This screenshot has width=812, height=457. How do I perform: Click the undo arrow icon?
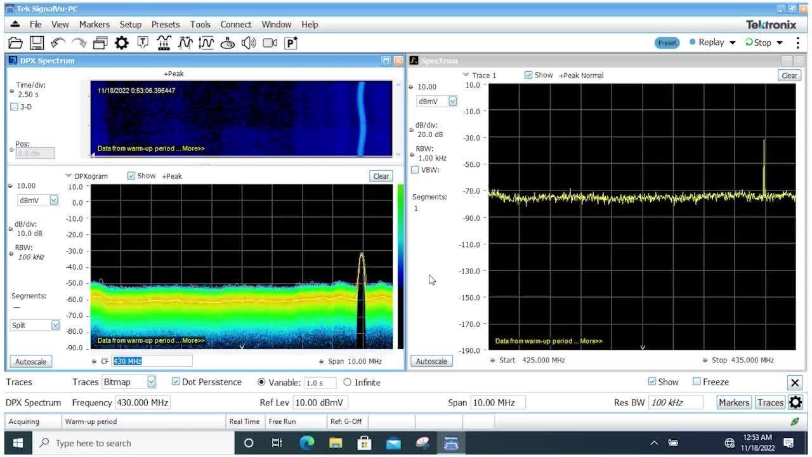point(58,43)
